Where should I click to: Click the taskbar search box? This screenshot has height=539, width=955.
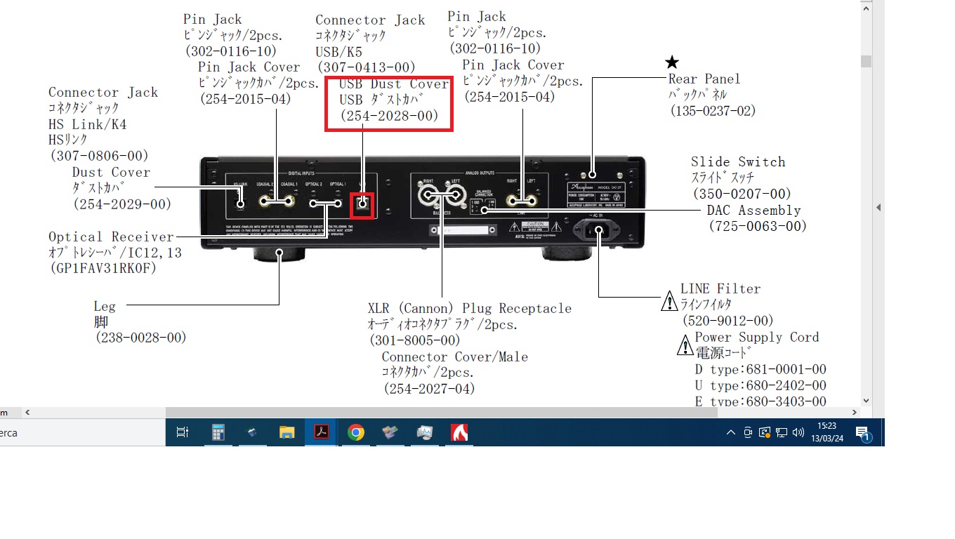pos(83,432)
